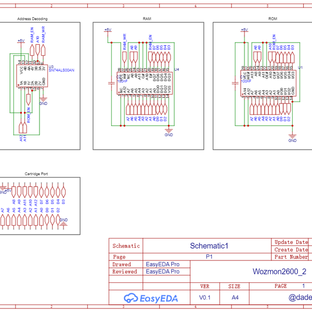Click the A4 size value

pos(235,297)
